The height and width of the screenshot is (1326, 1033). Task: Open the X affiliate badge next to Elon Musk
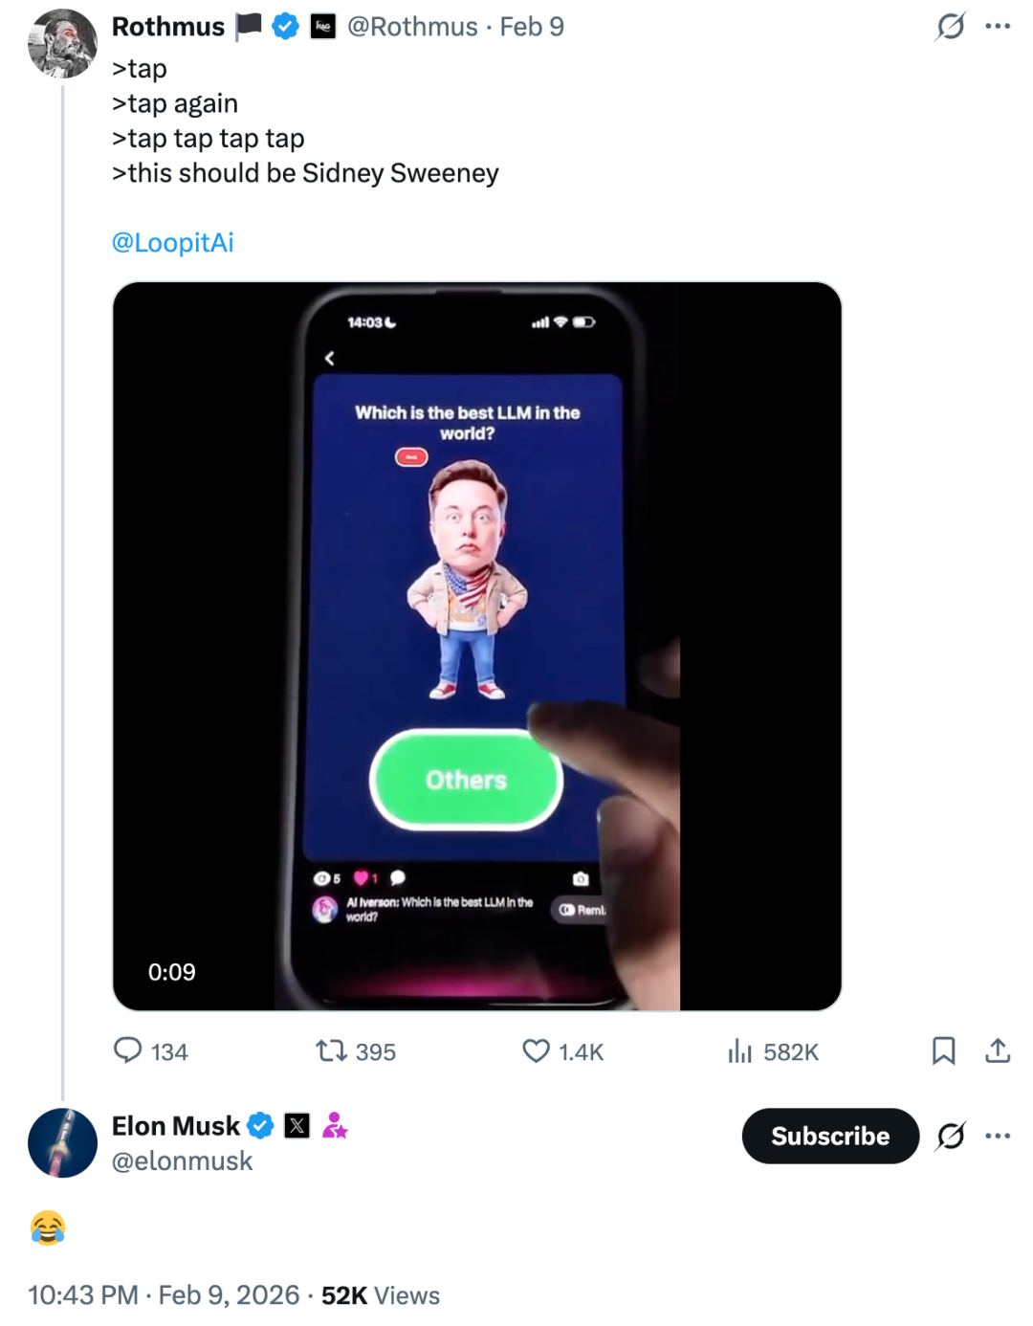[x=297, y=1126]
